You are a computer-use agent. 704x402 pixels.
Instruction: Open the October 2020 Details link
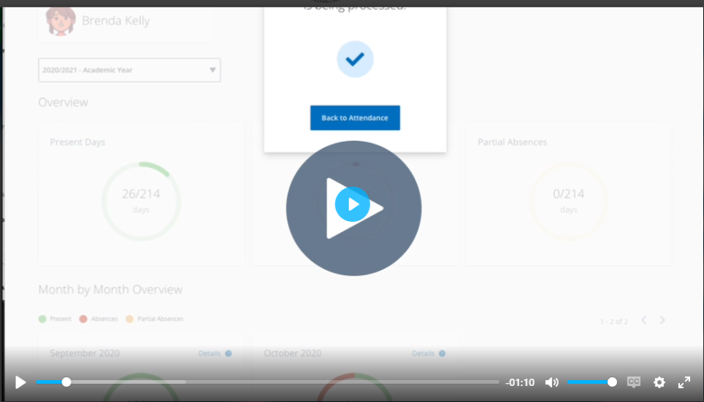click(423, 354)
